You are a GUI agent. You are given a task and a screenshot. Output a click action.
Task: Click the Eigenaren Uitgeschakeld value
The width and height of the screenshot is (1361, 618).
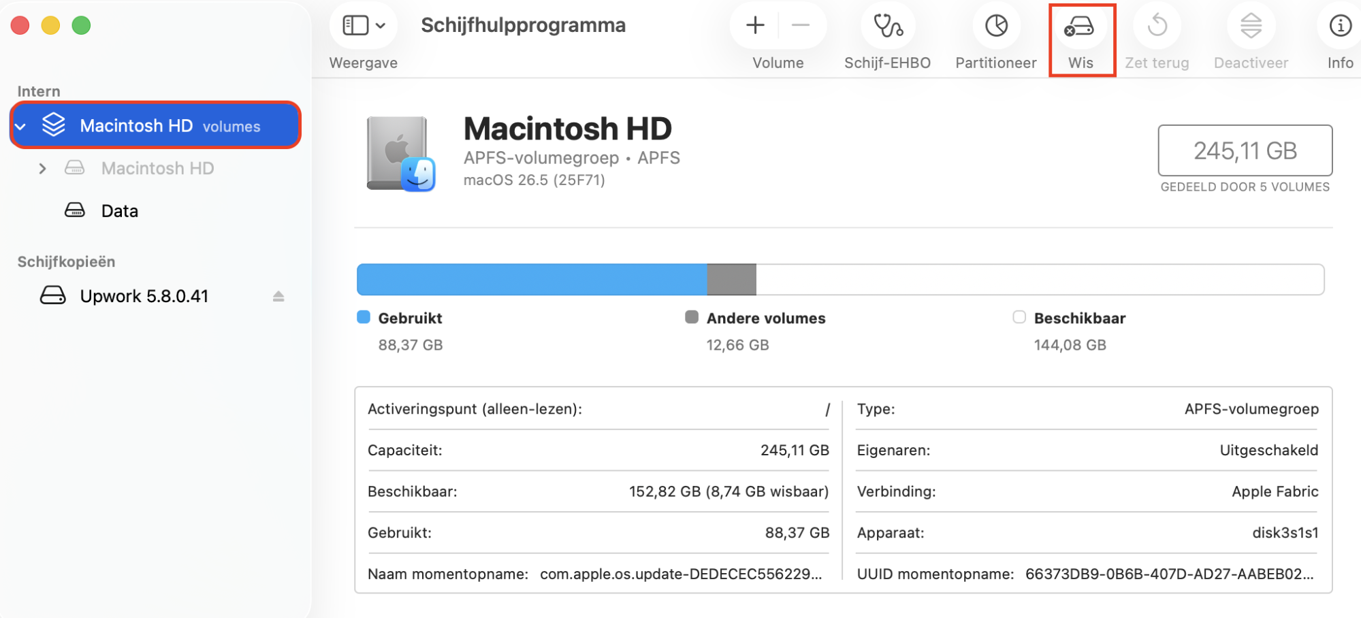(x=1269, y=450)
